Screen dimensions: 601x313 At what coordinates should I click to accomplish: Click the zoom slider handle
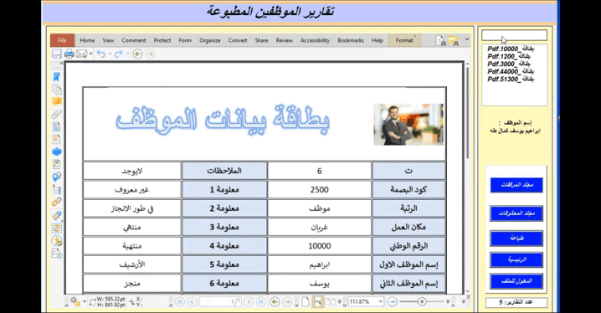422,302
